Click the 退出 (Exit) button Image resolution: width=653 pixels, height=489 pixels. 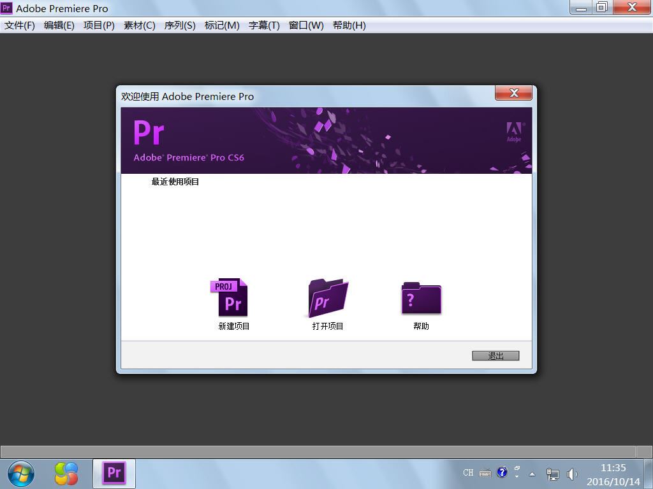495,355
